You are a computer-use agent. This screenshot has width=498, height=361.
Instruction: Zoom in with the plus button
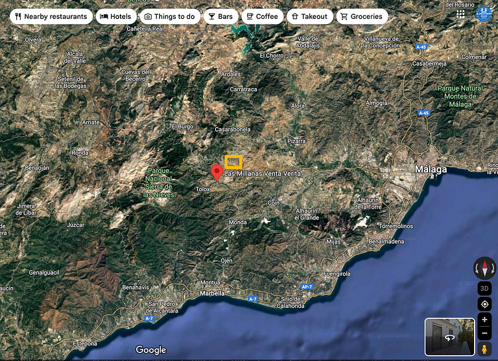pyautogui.click(x=484, y=320)
